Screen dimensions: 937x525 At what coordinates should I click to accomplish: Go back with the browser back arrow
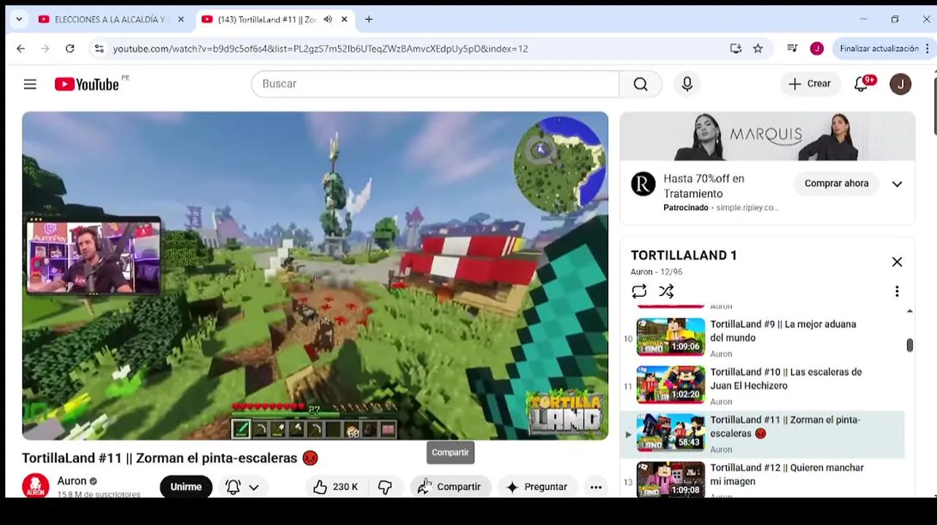(20, 49)
